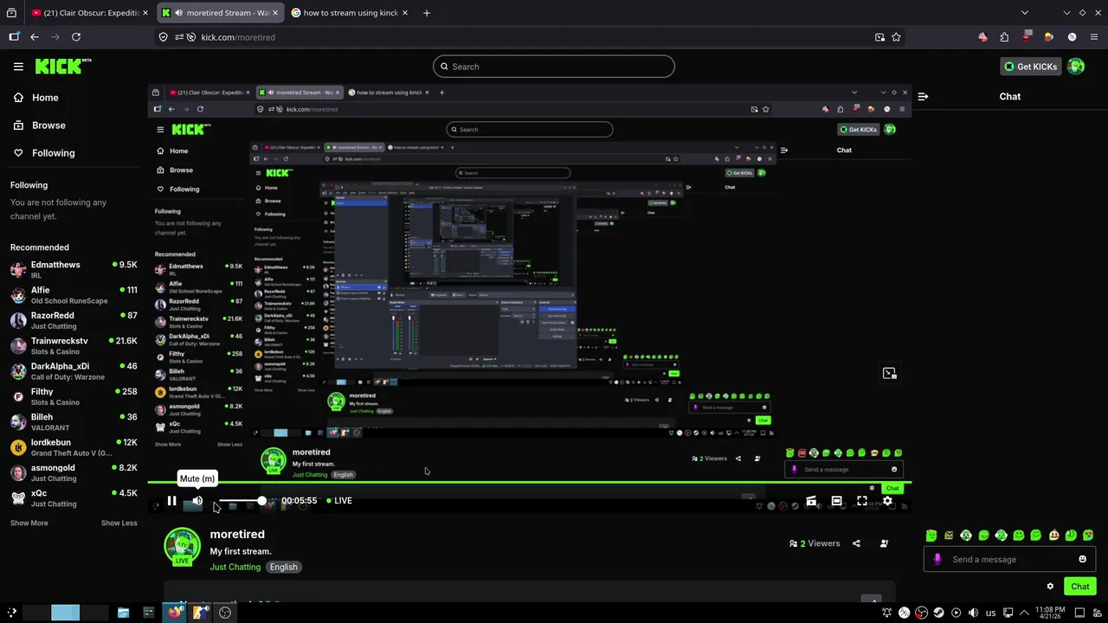
Task: Pop out stream icon at video right edge
Action: (x=889, y=373)
